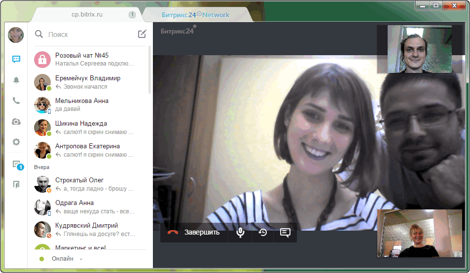
Task: Click the search magnifier icon
Action: click(38, 34)
